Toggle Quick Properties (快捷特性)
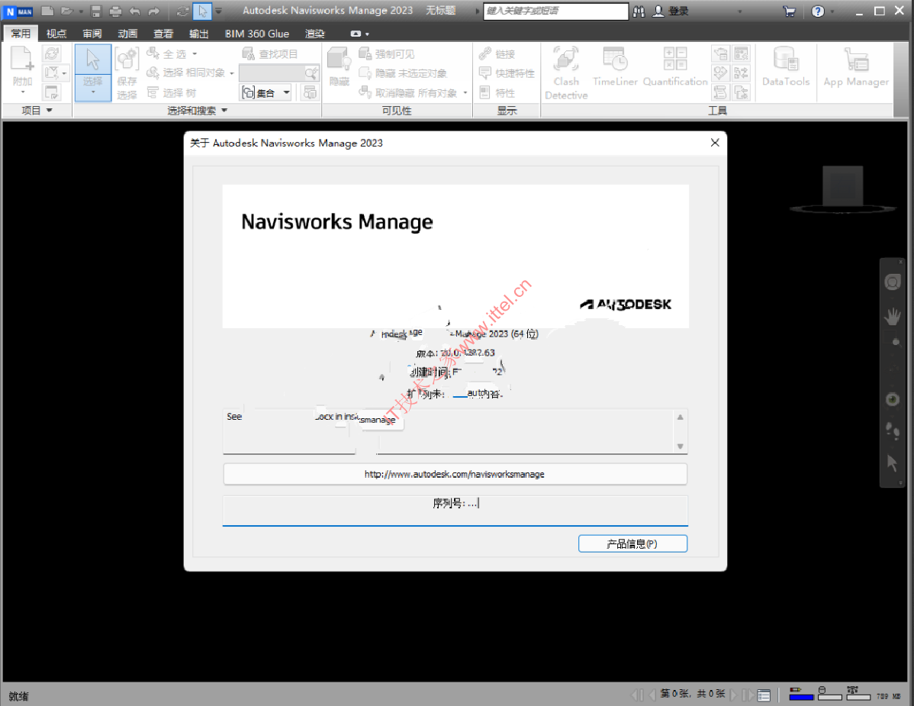Image resolution: width=914 pixels, height=706 pixels. pos(507,73)
